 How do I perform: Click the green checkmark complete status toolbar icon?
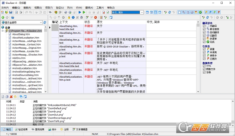200,12
